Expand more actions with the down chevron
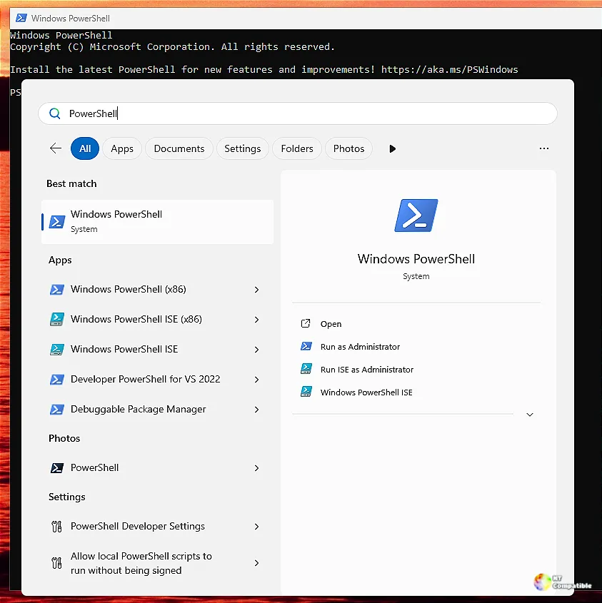 coord(530,415)
